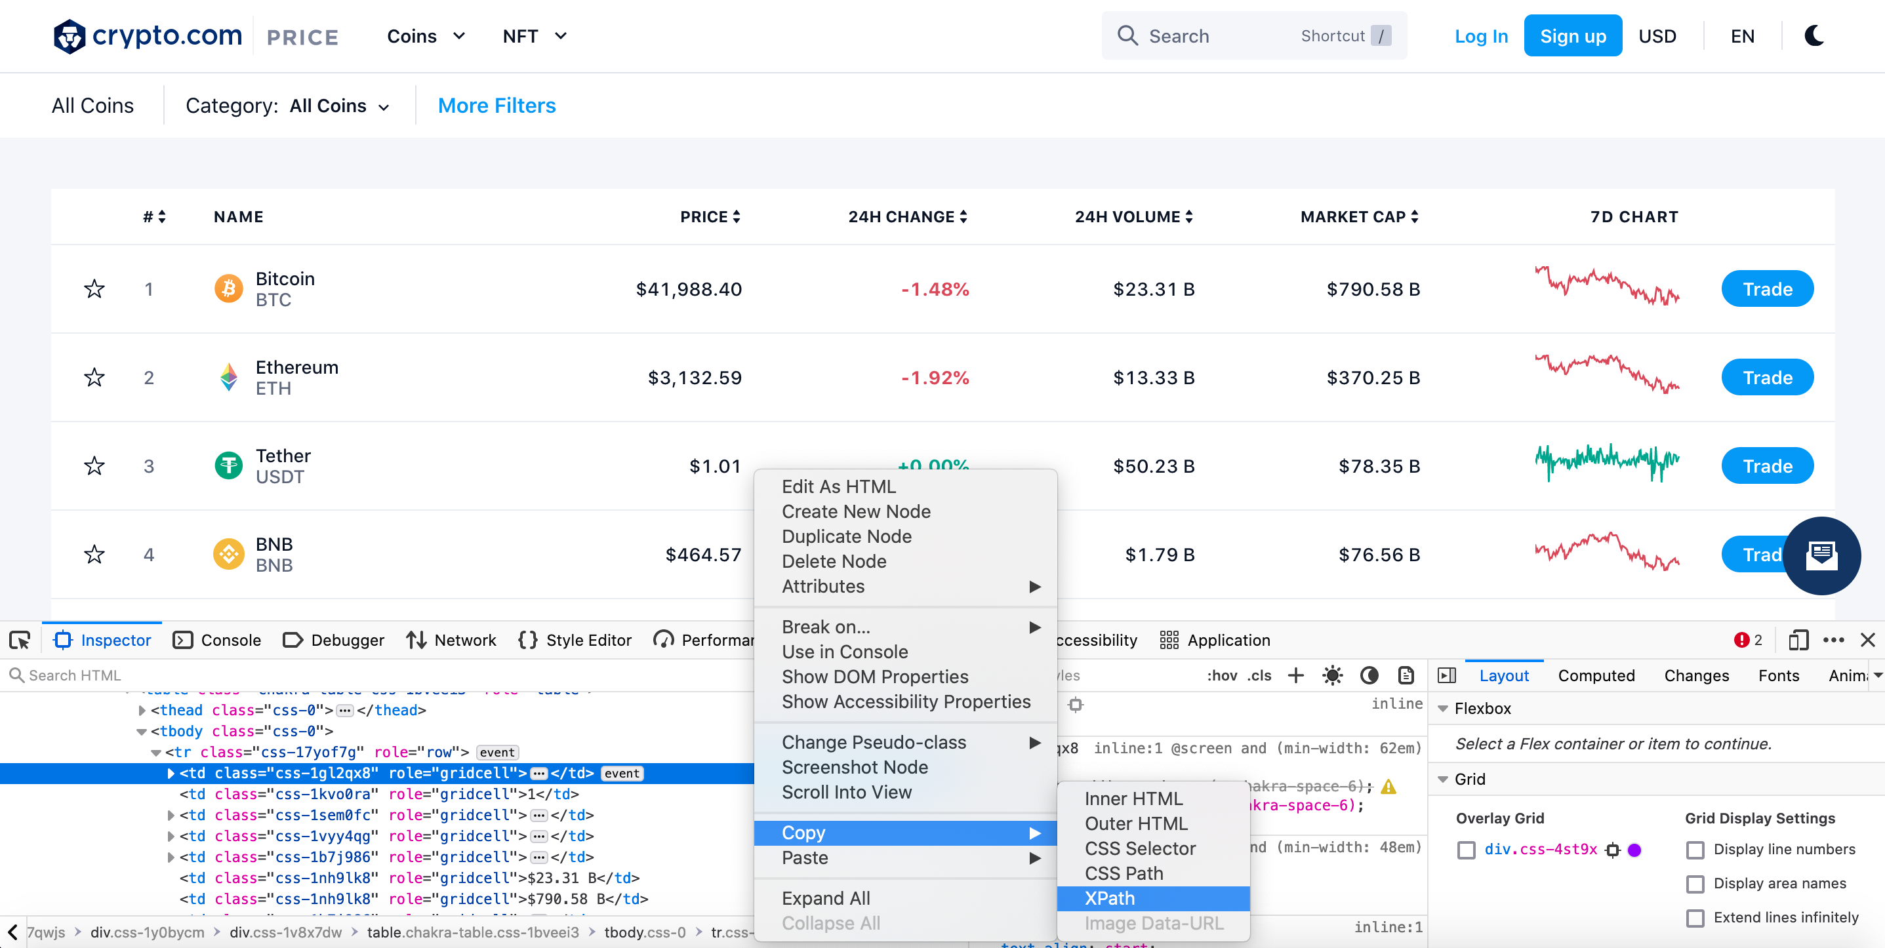Open the DevTools error count indicator
The image size is (1885, 948).
(1747, 640)
